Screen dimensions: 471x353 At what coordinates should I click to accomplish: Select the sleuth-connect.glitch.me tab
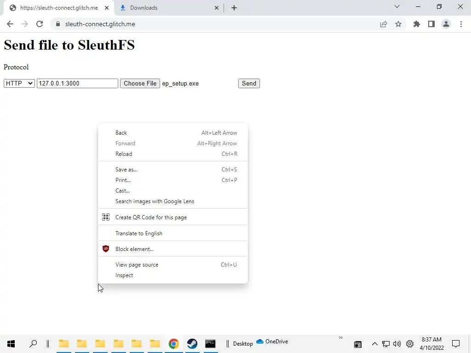(x=59, y=8)
